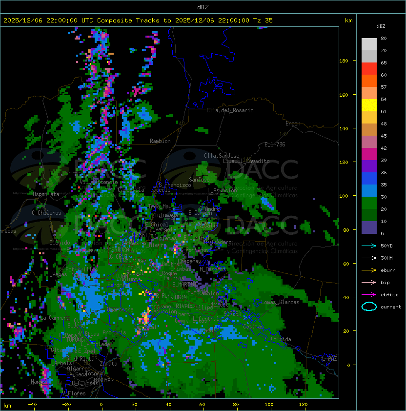The width and height of the screenshot is (406, 411).
Task: Click the La_Carrera place label
Action: coord(55,318)
